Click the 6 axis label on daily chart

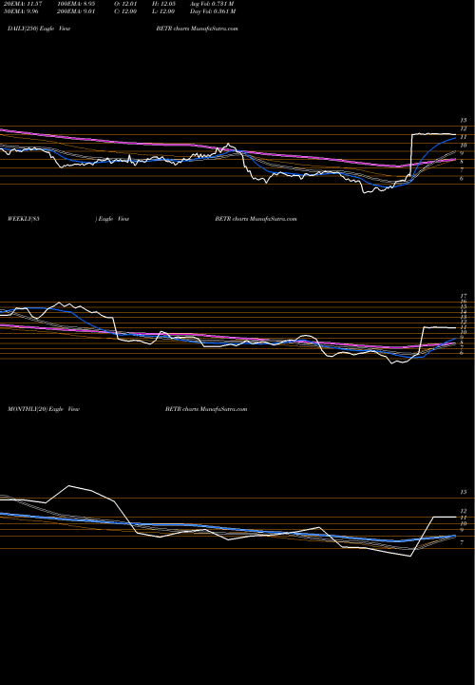[462, 178]
